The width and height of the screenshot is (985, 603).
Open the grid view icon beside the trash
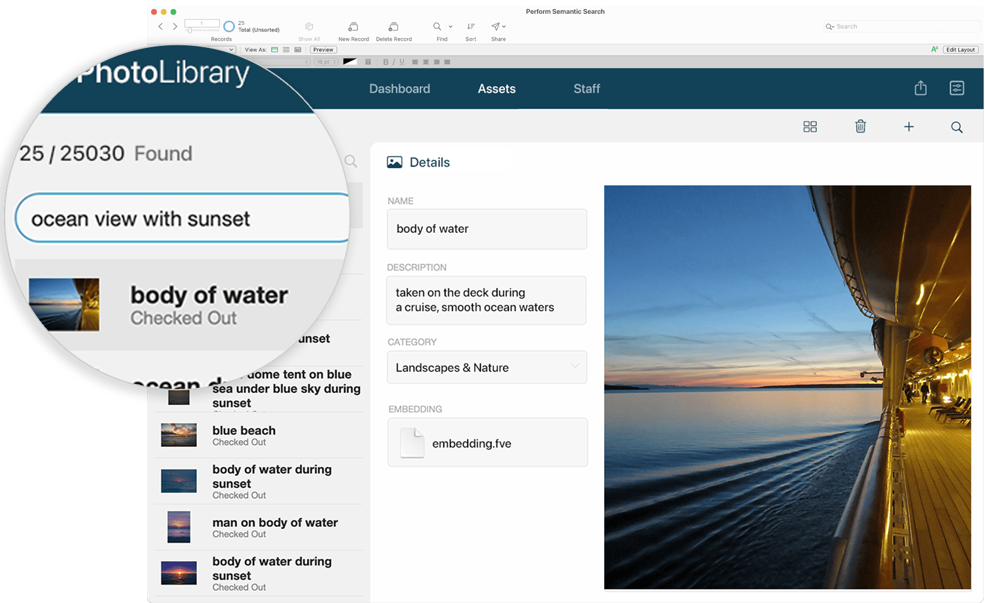810,127
